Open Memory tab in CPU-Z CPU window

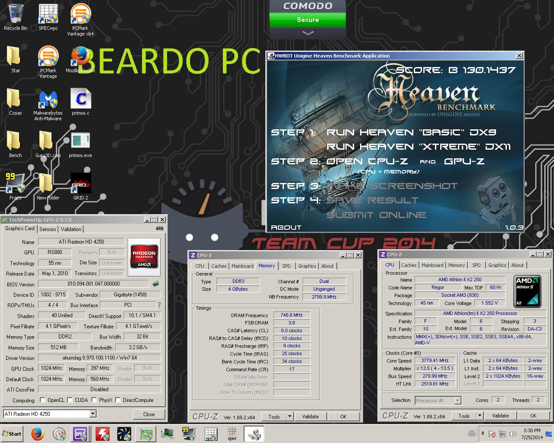(x=457, y=265)
